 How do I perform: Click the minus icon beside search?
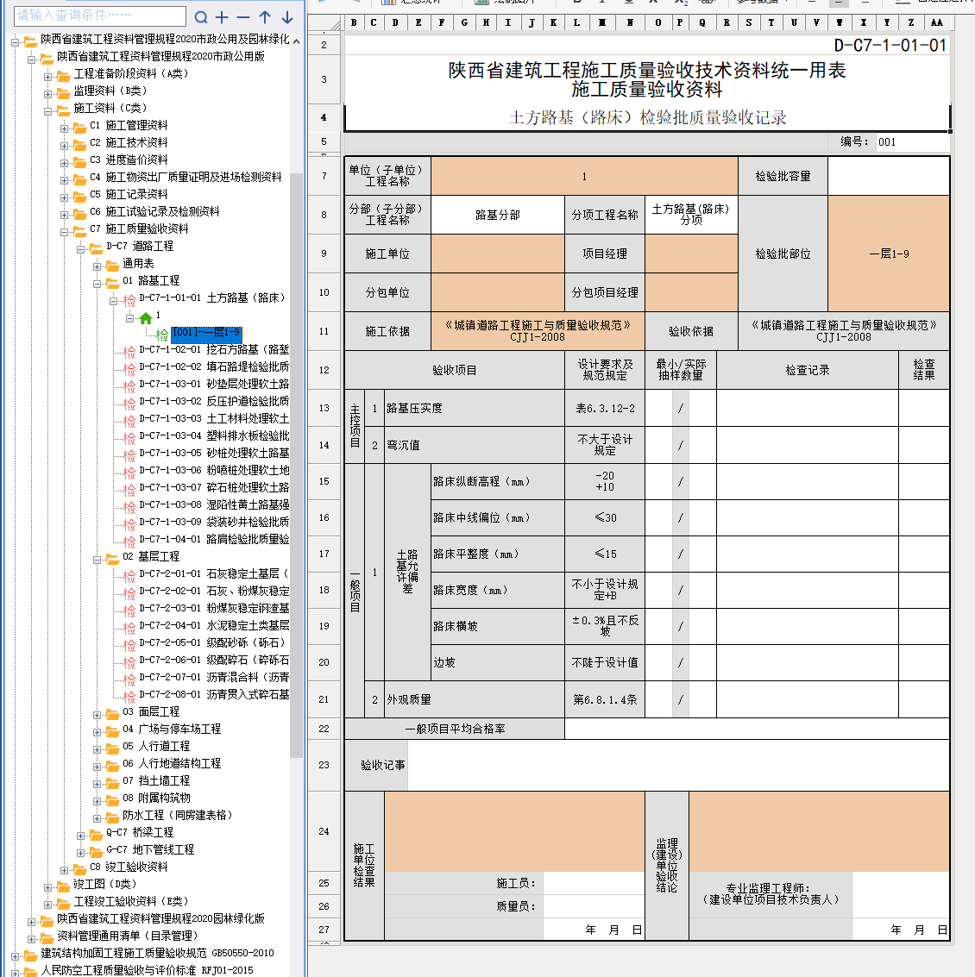point(243,17)
